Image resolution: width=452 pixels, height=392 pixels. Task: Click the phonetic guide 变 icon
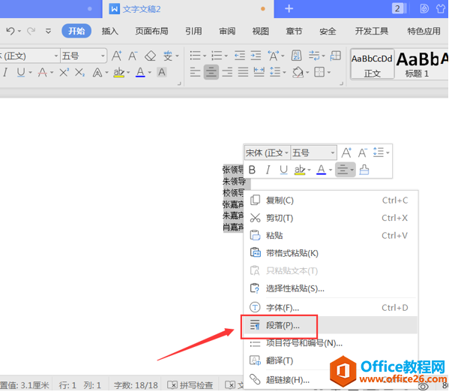point(168,56)
